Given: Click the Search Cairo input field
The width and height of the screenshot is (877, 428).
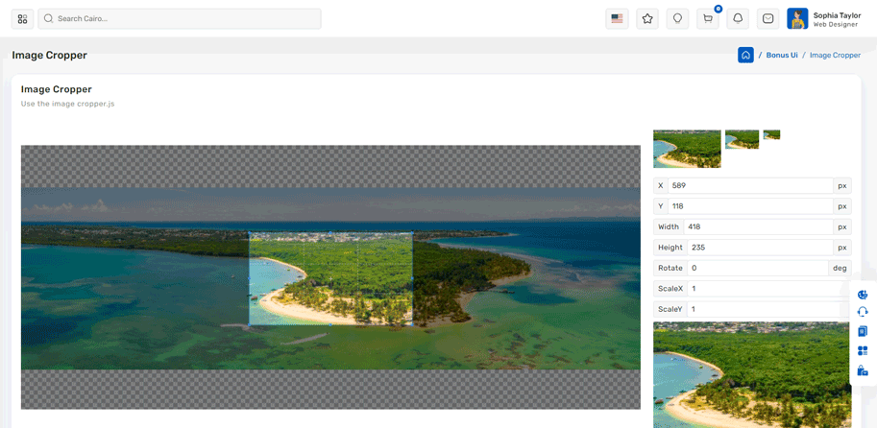Looking at the screenshot, I should click(183, 18).
